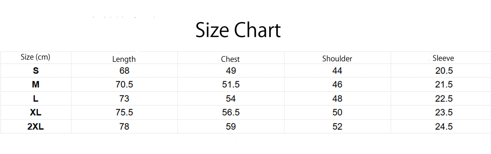
Task: Select the 2XL size row label
Action: (x=36, y=126)
